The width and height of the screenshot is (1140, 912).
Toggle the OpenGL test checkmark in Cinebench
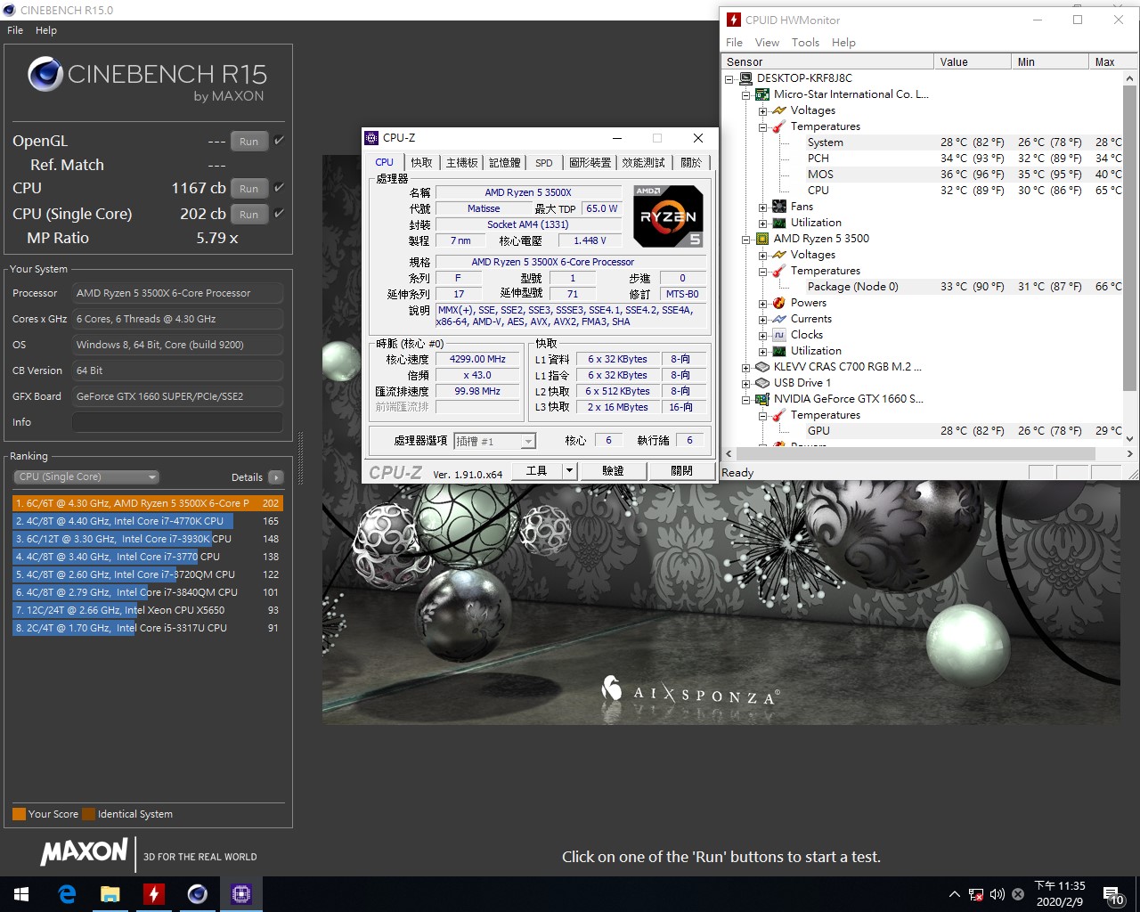279,141
